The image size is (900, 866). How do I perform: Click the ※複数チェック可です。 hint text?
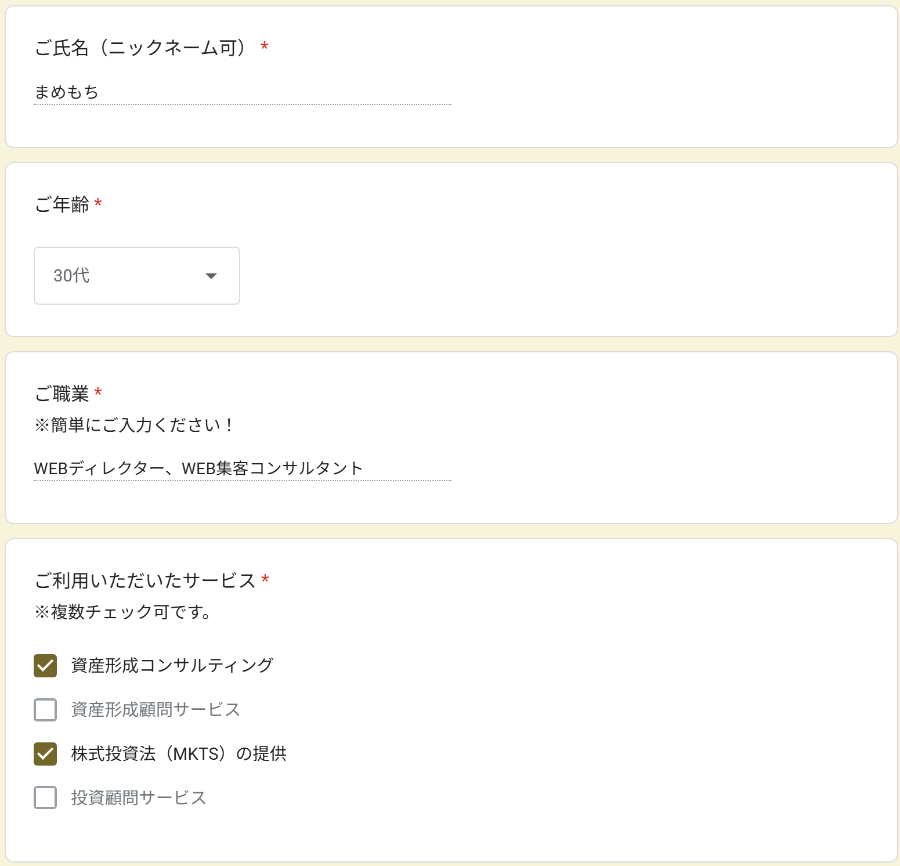coord(123,612)
